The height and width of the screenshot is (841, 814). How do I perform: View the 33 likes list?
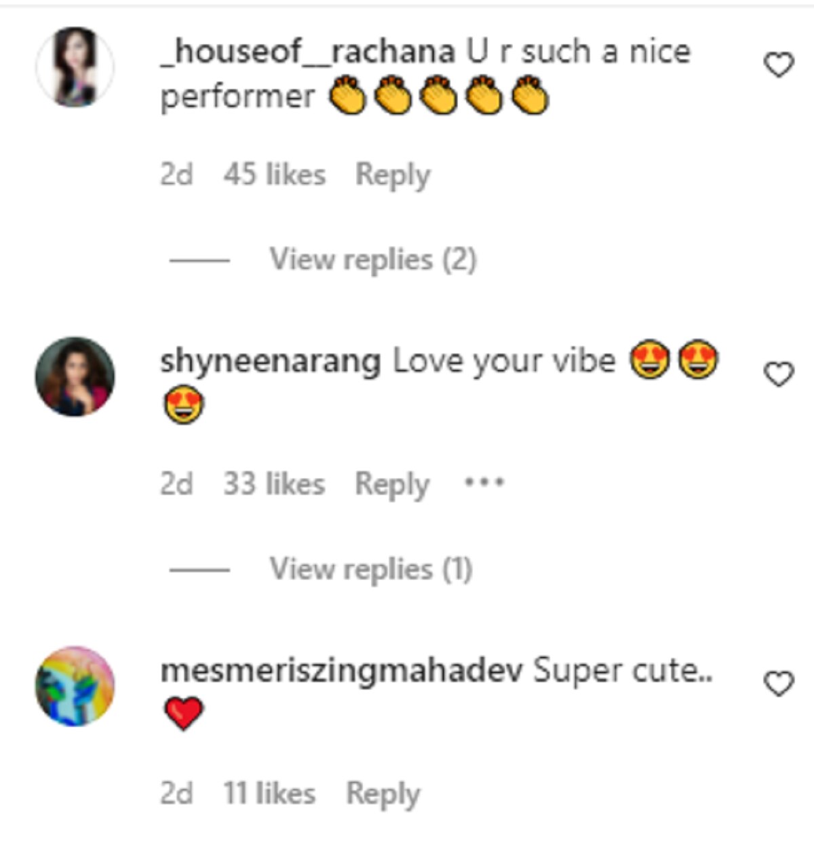[x=274, y=484]
